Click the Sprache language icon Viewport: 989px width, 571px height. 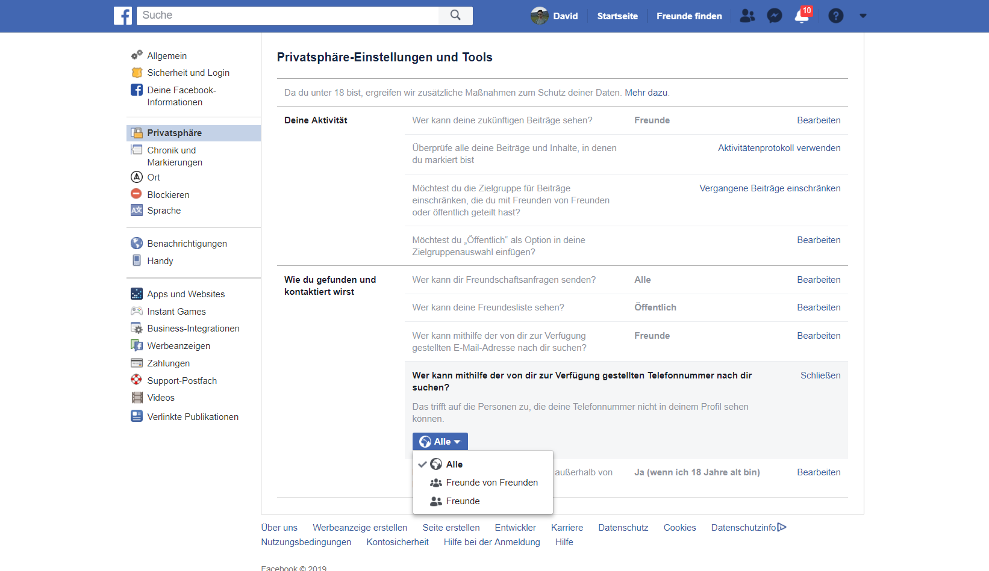click(137, 210)
